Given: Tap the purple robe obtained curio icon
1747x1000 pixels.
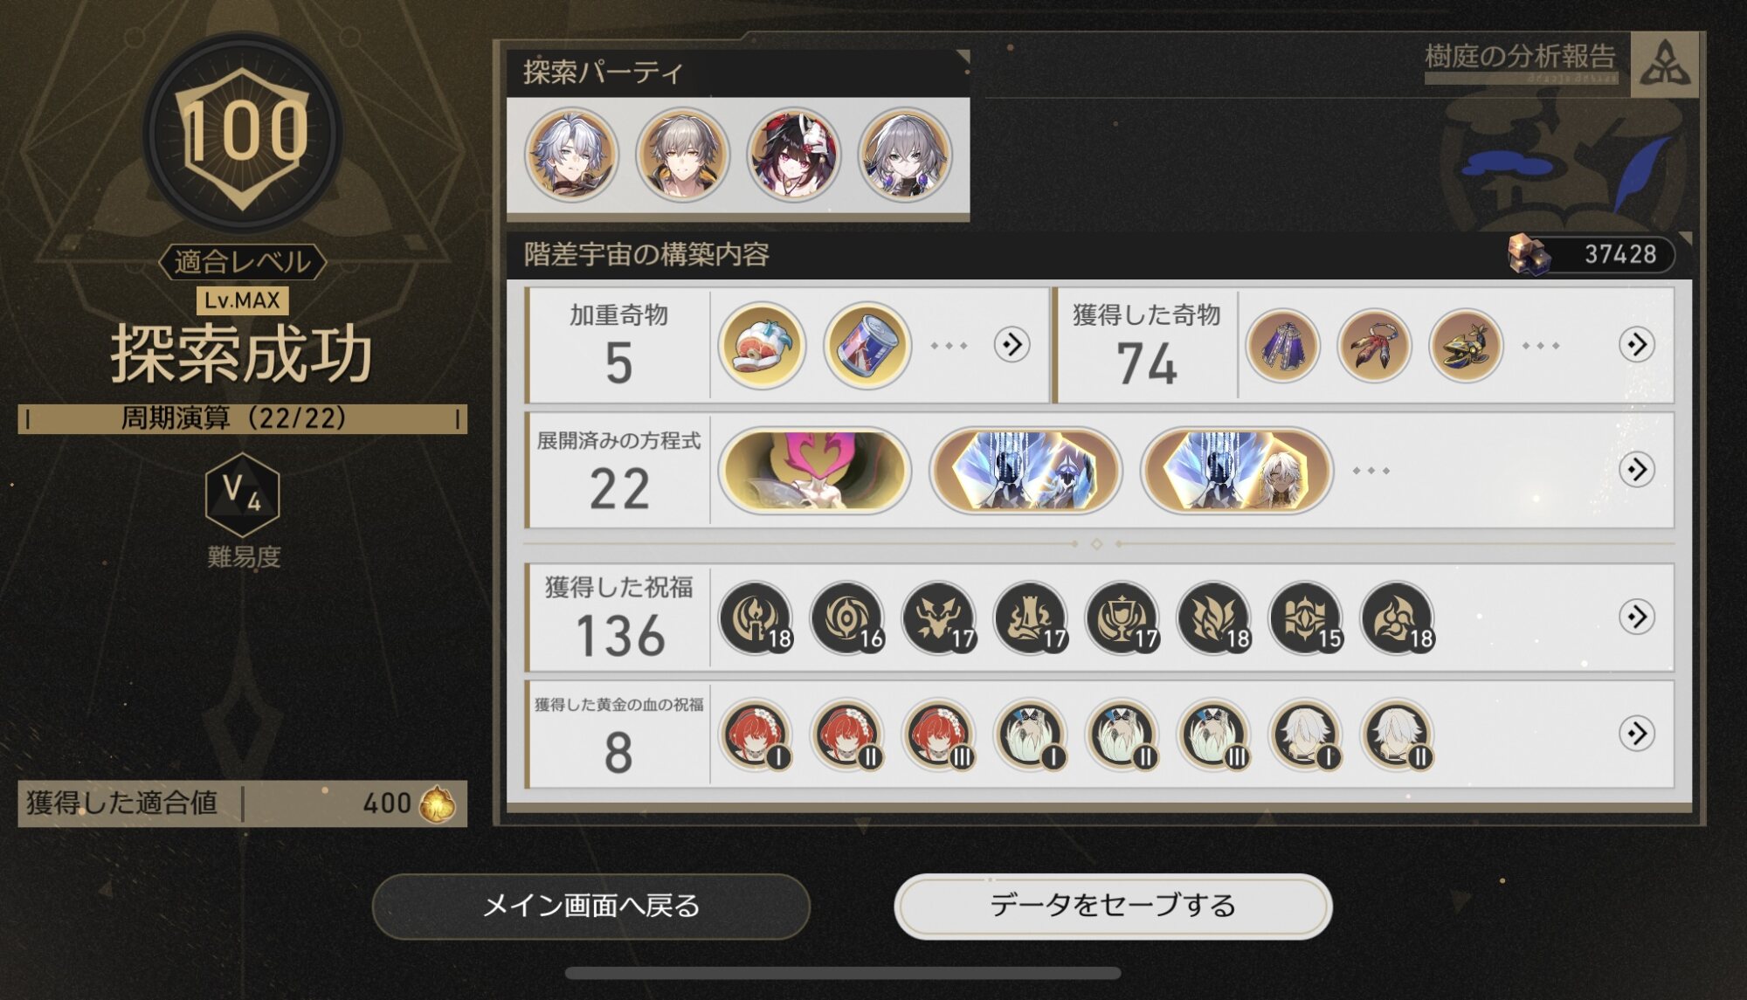Looking at the screenshot, I should [x=1282, y=346].
